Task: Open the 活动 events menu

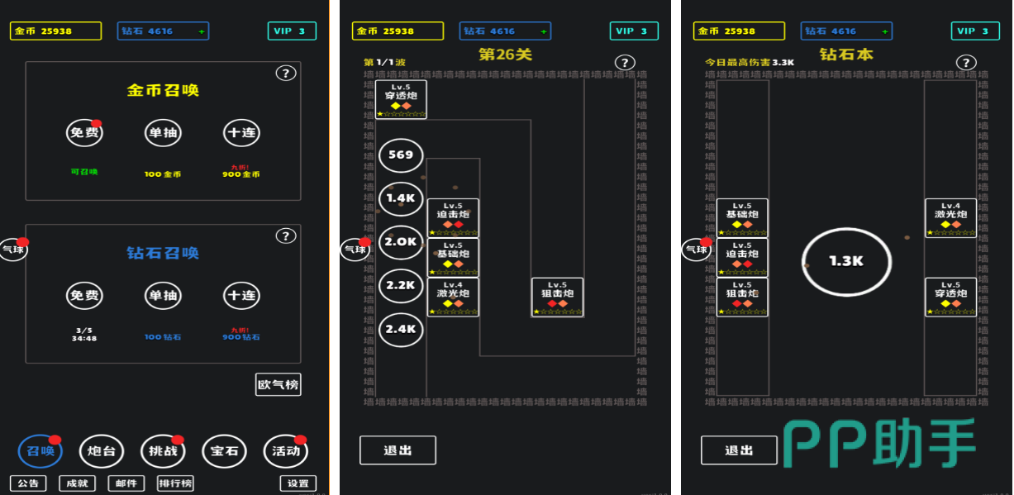Action: (286, 451)
